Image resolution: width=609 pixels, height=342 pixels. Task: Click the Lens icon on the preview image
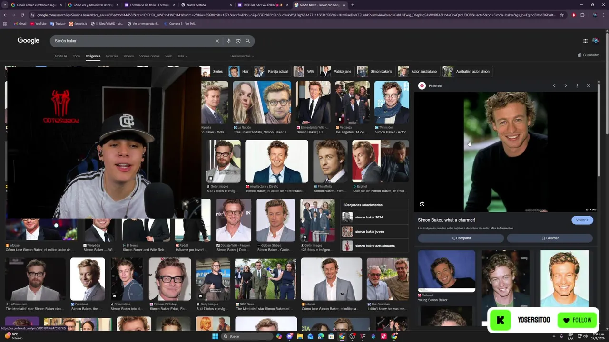422,204
